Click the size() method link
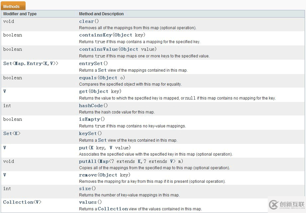 coord(85,189)
